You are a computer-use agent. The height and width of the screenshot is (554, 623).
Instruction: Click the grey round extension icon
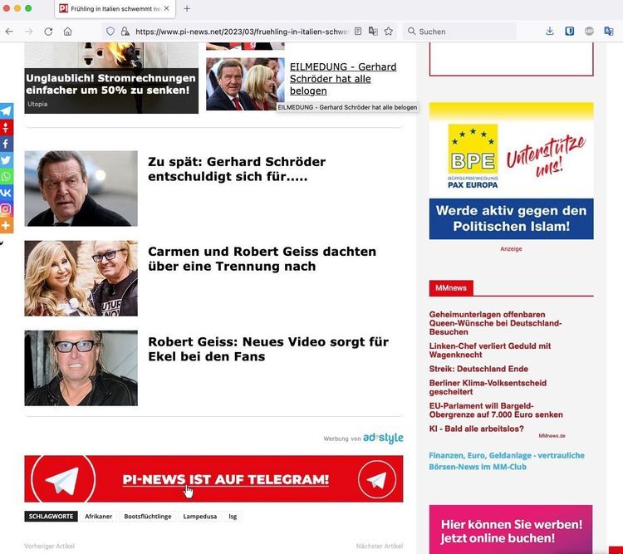[x=589, y=31]
